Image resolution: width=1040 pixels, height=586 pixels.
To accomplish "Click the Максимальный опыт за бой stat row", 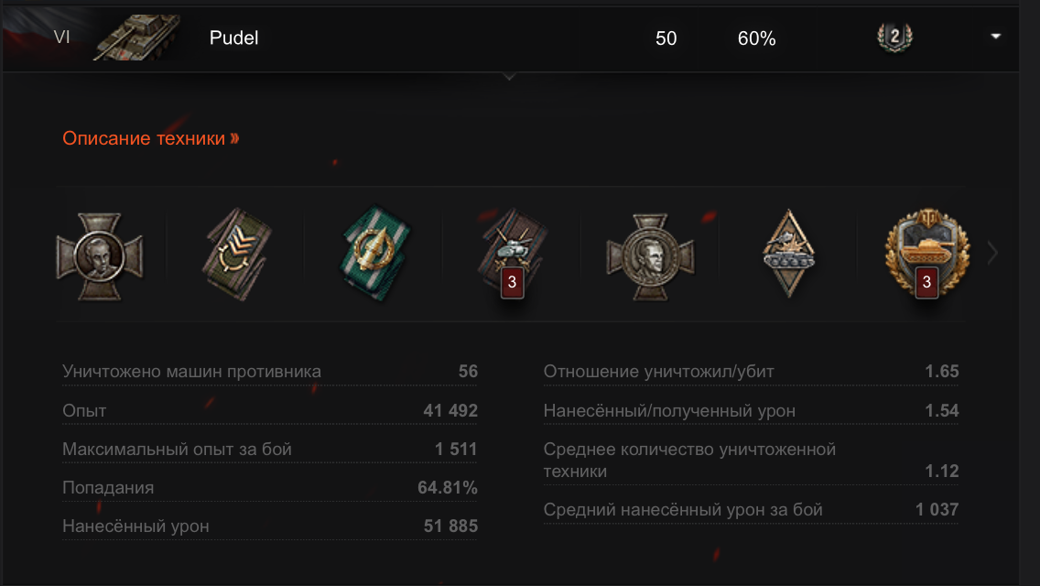I will [x=270, y=450].
